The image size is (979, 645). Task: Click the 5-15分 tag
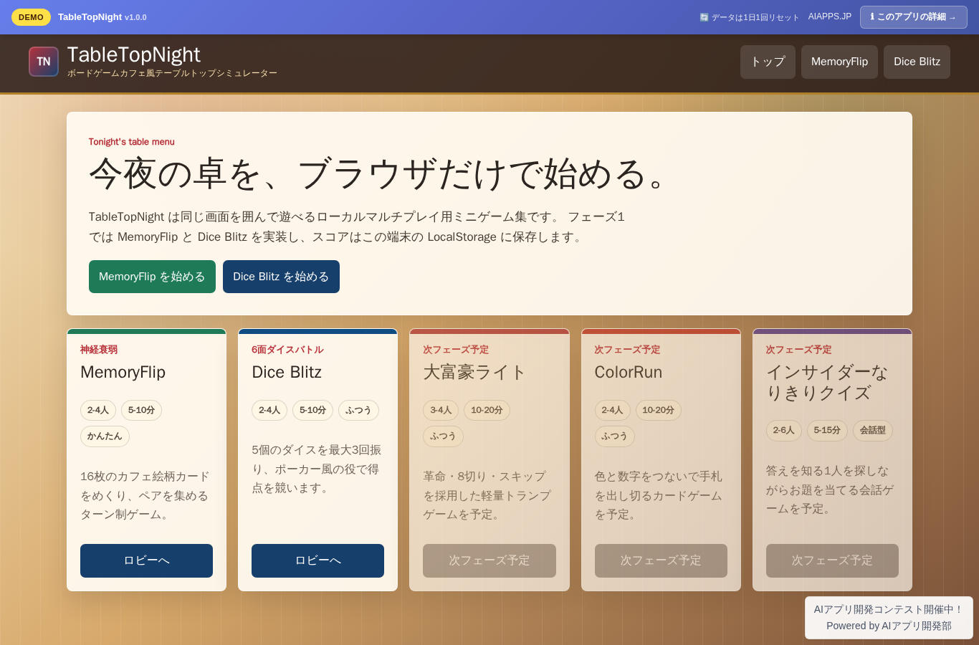(827, 431)
